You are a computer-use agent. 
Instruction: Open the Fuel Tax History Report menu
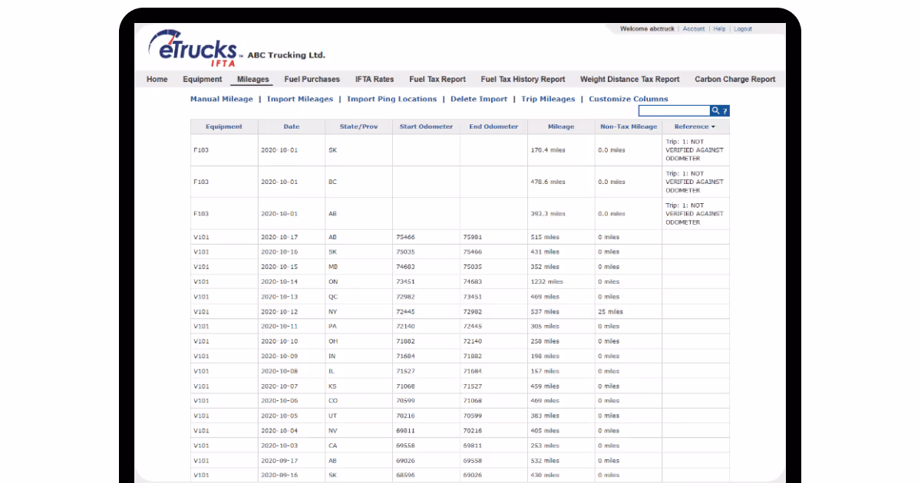tap(523, 79)
